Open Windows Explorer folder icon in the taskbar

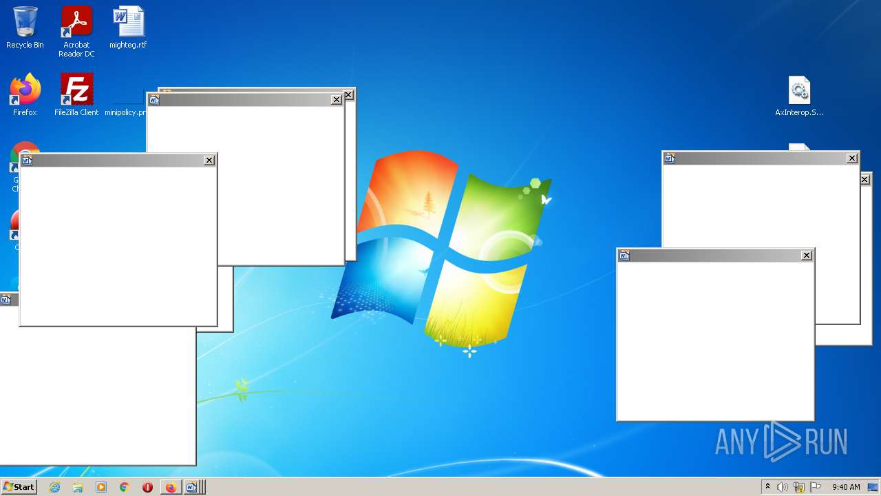78,487
